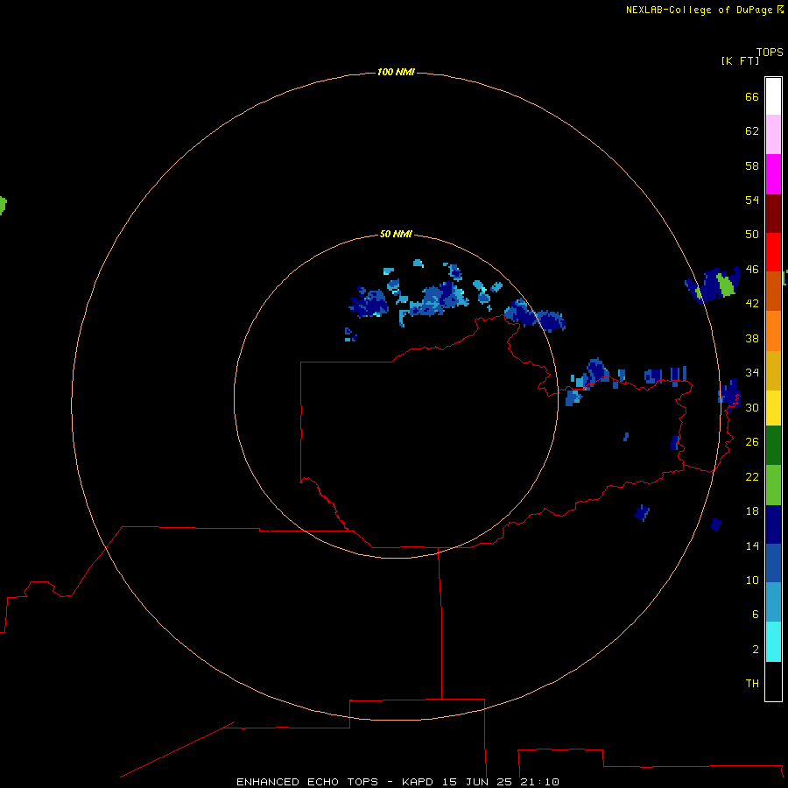
Task: Click the '15 JUN 25' date text
Action: coord(477,782)
